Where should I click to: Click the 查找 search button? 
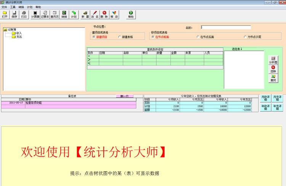(x=273, y=78)
